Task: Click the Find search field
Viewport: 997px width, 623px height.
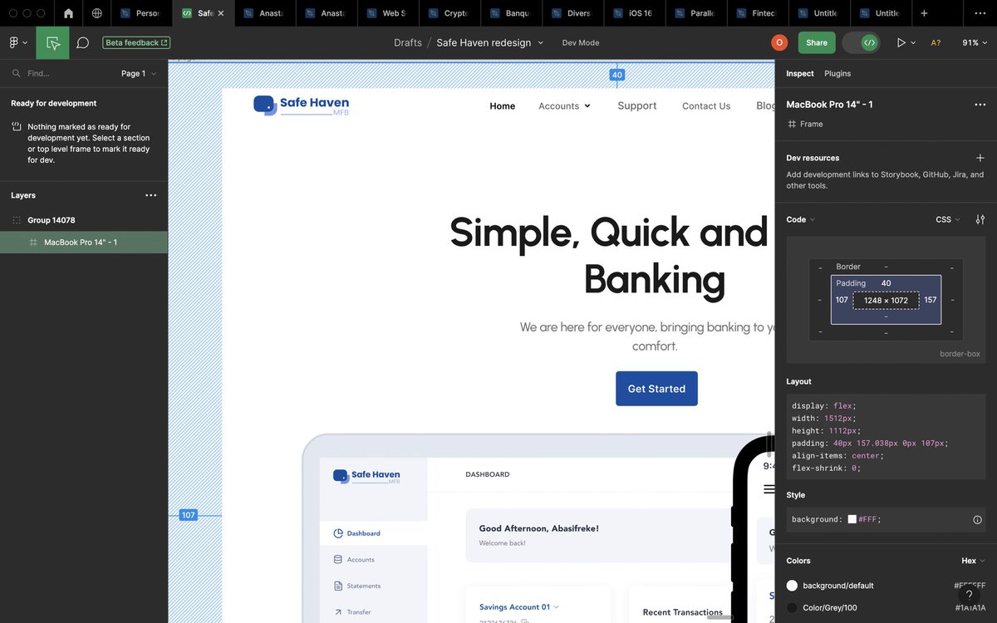Action: pyautogui.click(x=62, y=73)
